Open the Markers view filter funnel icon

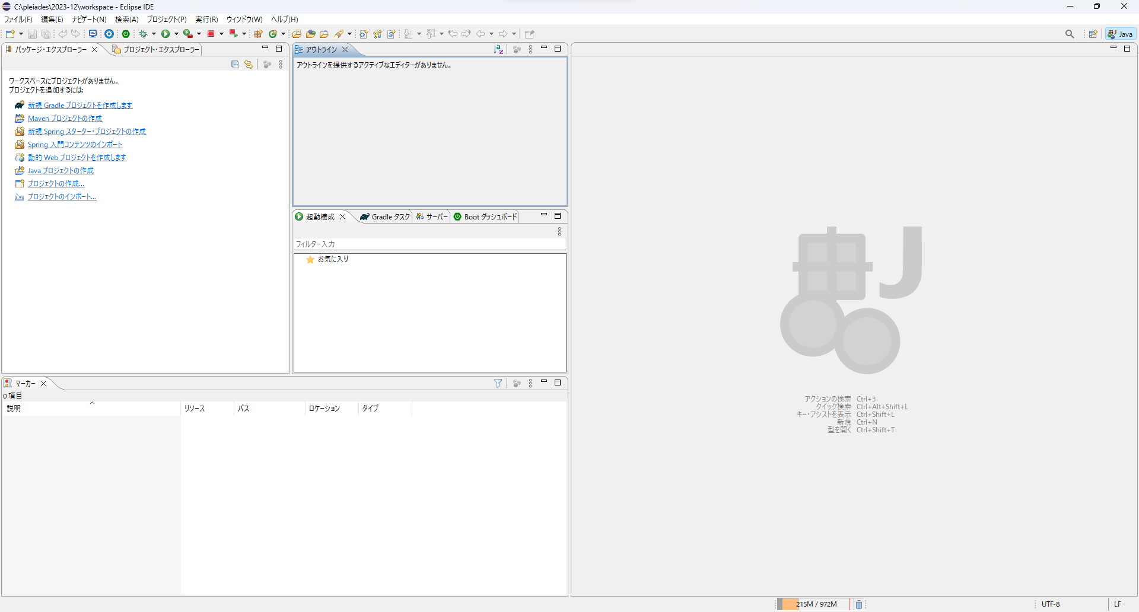(498, 384)
